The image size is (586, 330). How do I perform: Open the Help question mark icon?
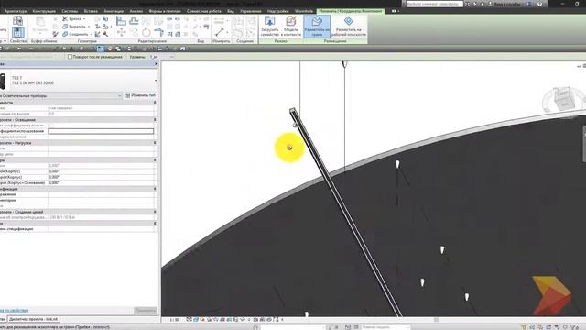[x=539, y=4]
